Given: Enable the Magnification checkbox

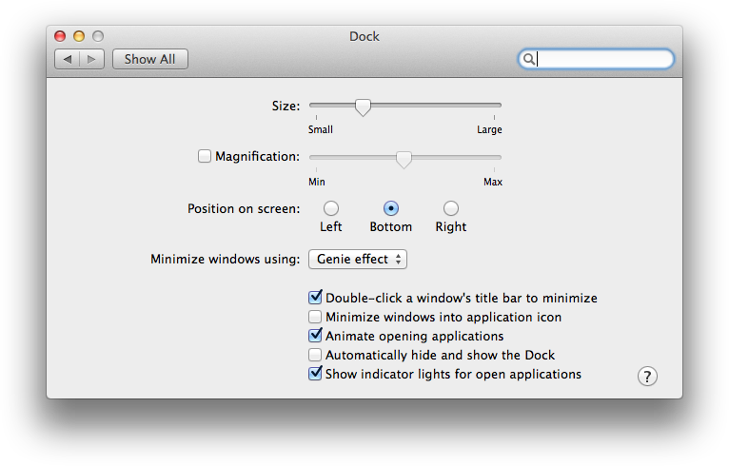Looking at the screenshot, I should (205, 156).
